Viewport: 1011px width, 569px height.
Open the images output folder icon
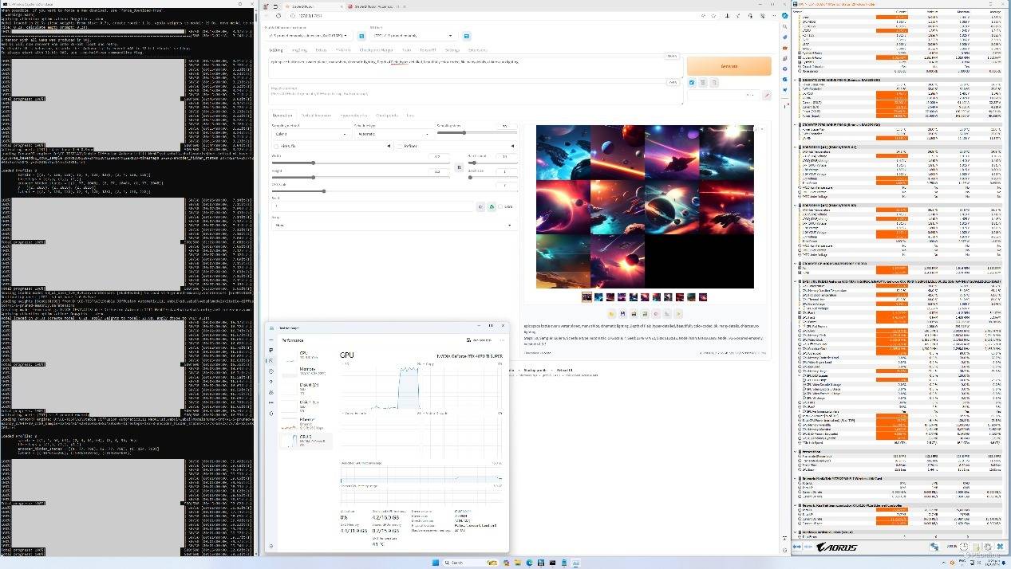tap(611, 314)
